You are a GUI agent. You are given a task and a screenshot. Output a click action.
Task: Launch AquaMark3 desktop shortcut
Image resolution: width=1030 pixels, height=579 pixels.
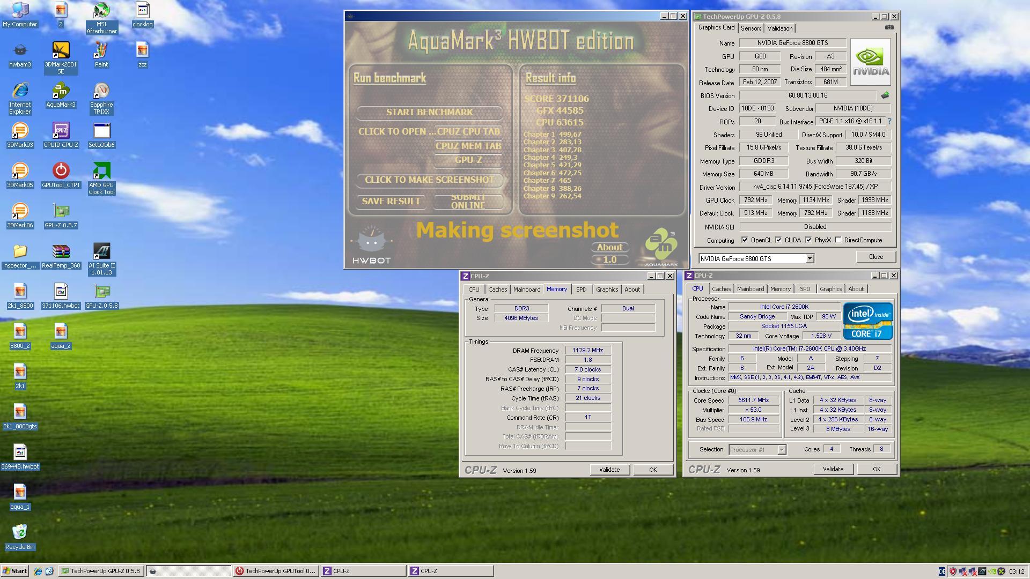[61, 95]
